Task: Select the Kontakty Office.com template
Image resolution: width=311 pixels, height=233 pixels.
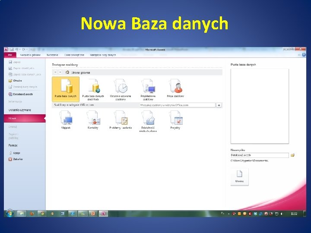Action: (x=93, y=120)
